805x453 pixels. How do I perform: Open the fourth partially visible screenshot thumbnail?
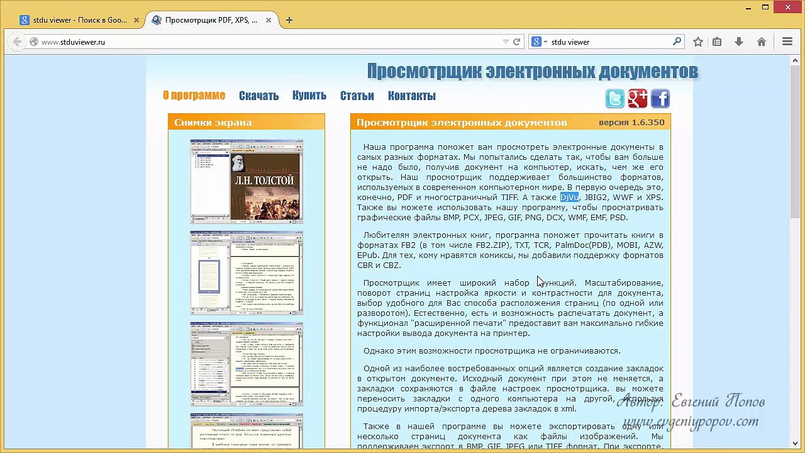coord(247,430)
